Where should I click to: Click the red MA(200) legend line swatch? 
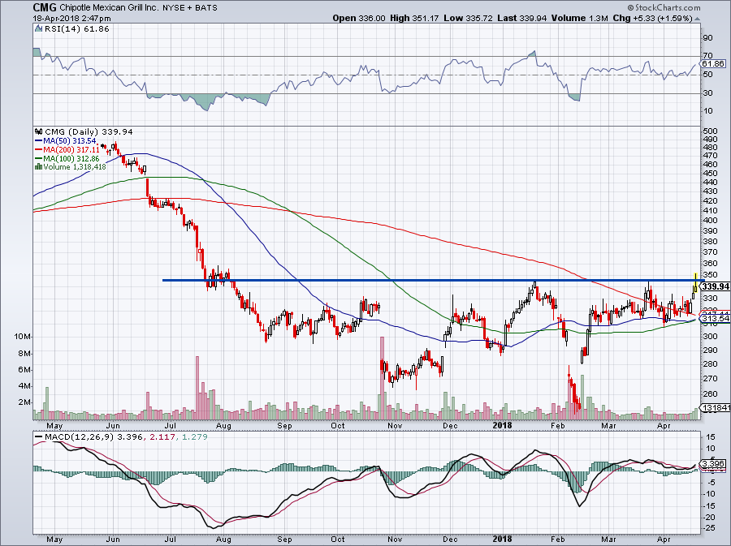[39, 150]
